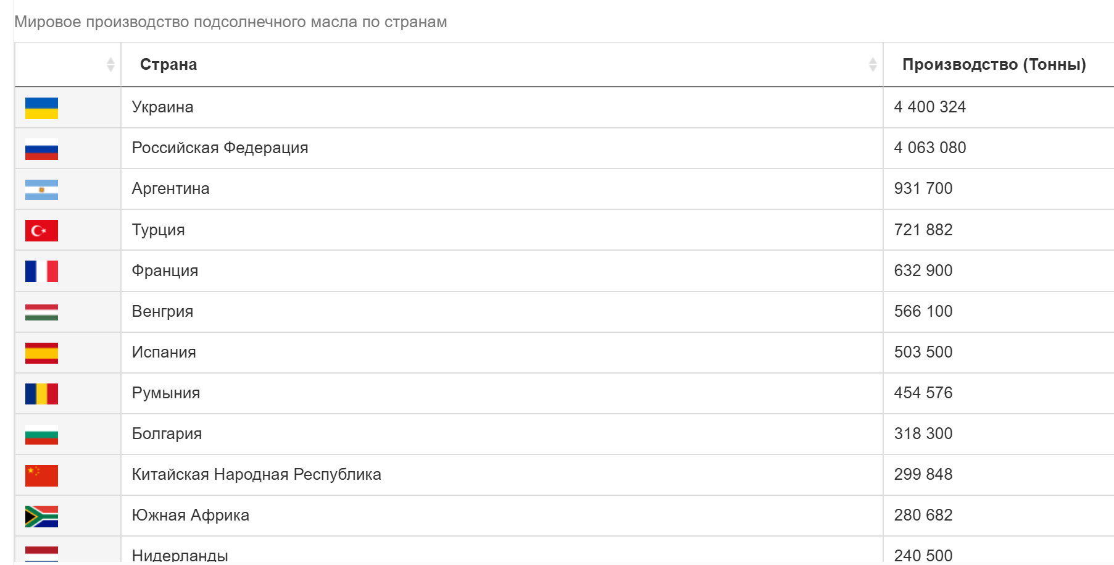This screenshot has width=1114, height=565.
Task: Click the Производство (Тонны) column header
Action: click(994, 64)
